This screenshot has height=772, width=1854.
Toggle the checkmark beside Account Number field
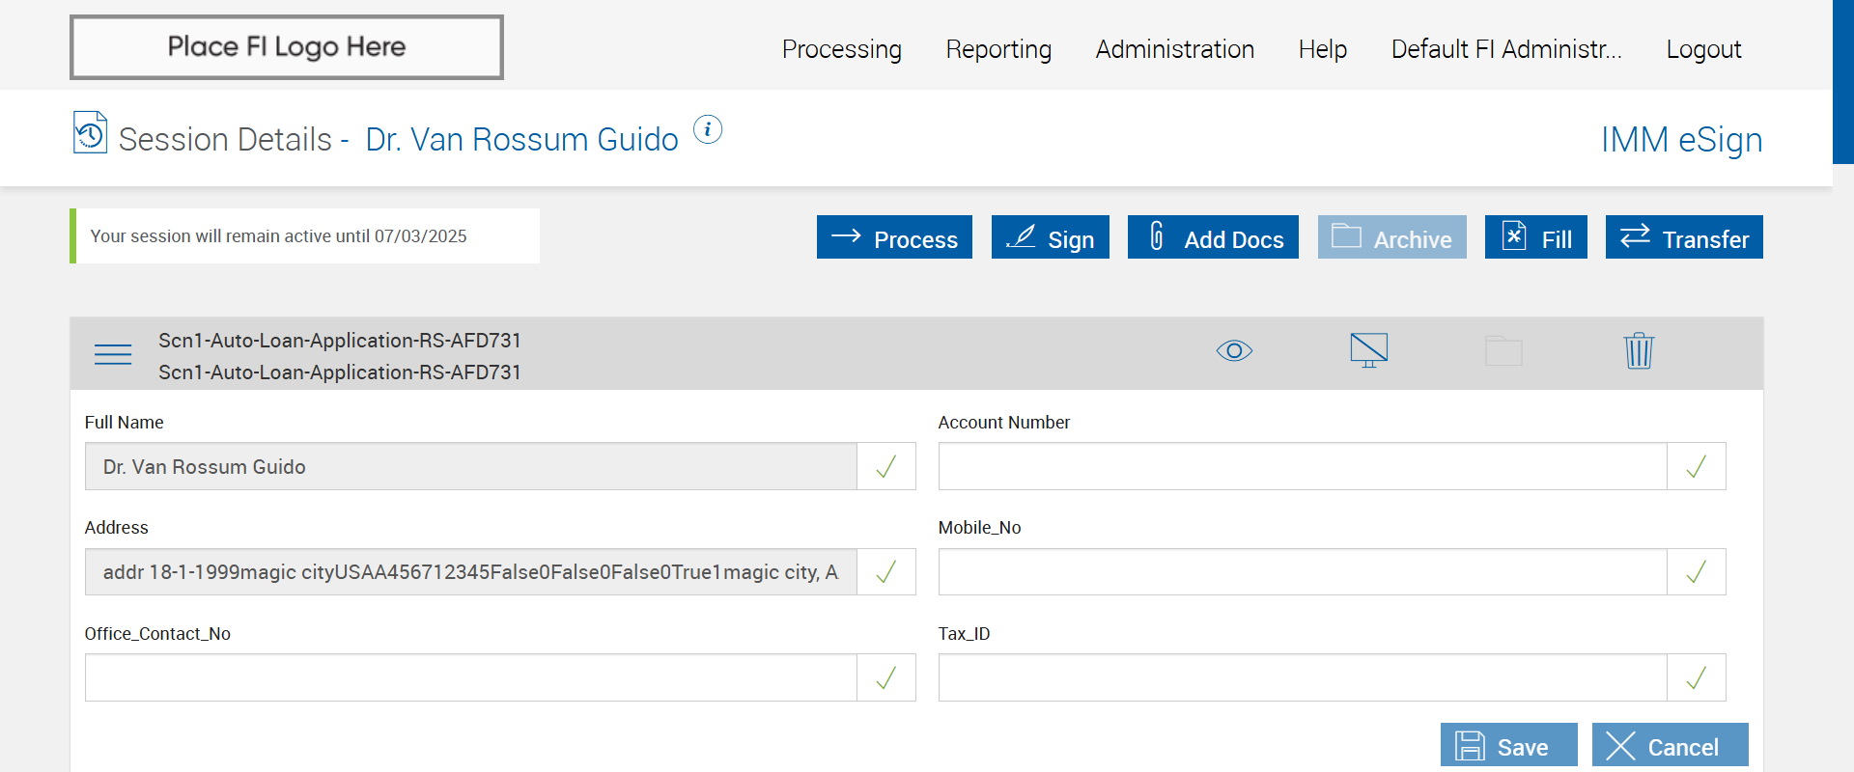(x=1696, y=467)
